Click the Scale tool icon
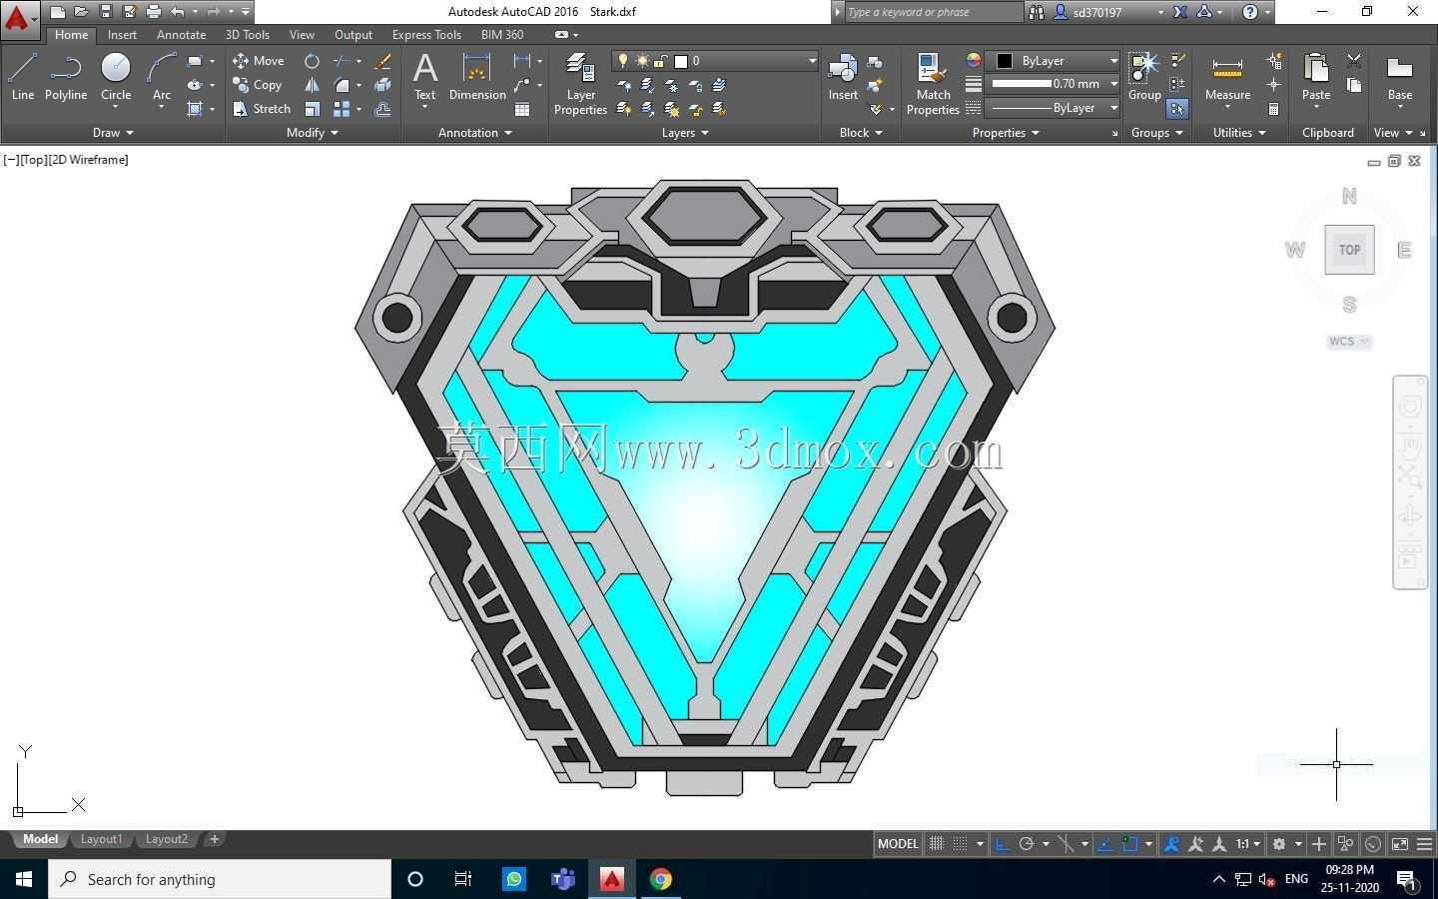This screenshot has height=899, width=1438. (312, 109)
